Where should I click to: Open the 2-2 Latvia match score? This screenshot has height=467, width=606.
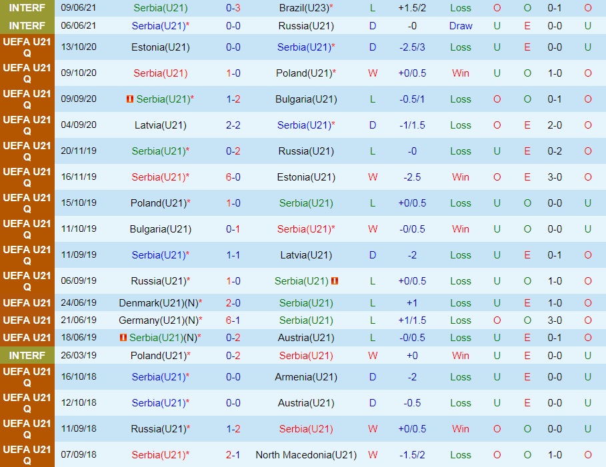233,125
